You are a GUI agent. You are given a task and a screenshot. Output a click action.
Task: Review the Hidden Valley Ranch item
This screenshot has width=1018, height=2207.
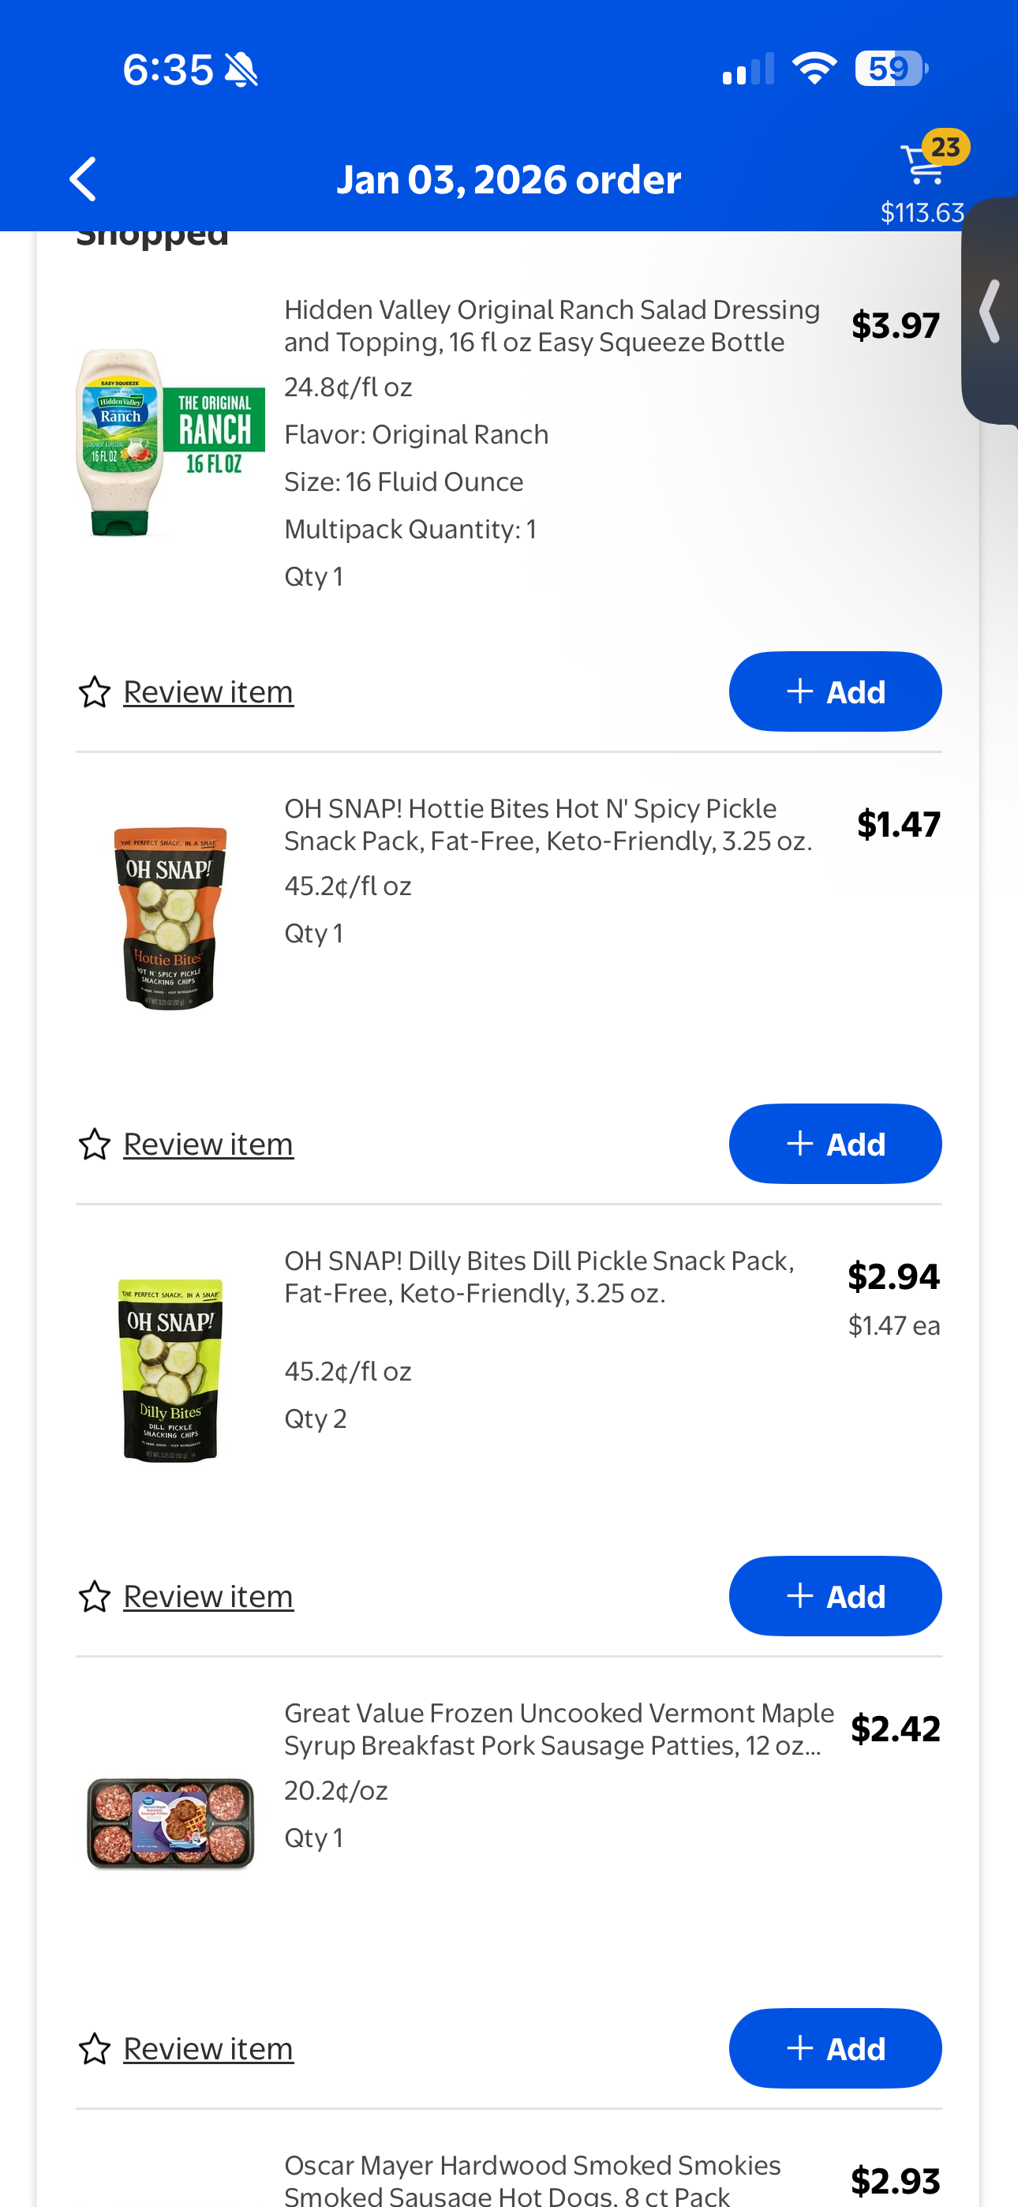point(208,692)
